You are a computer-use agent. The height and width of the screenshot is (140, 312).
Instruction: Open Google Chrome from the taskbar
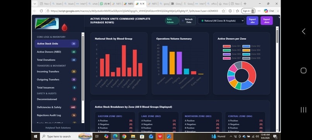pyautogui.click(x=124, y=137)
